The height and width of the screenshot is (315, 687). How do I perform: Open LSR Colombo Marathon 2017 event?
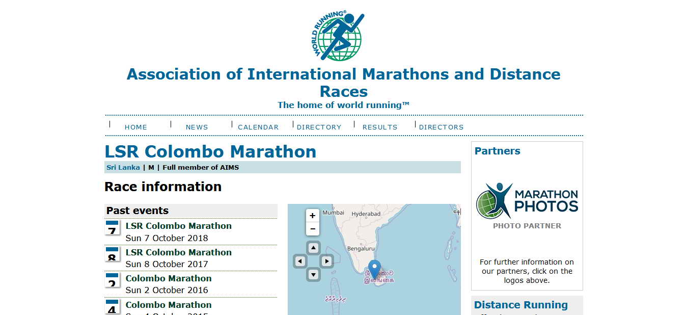[x=179, y=252]
